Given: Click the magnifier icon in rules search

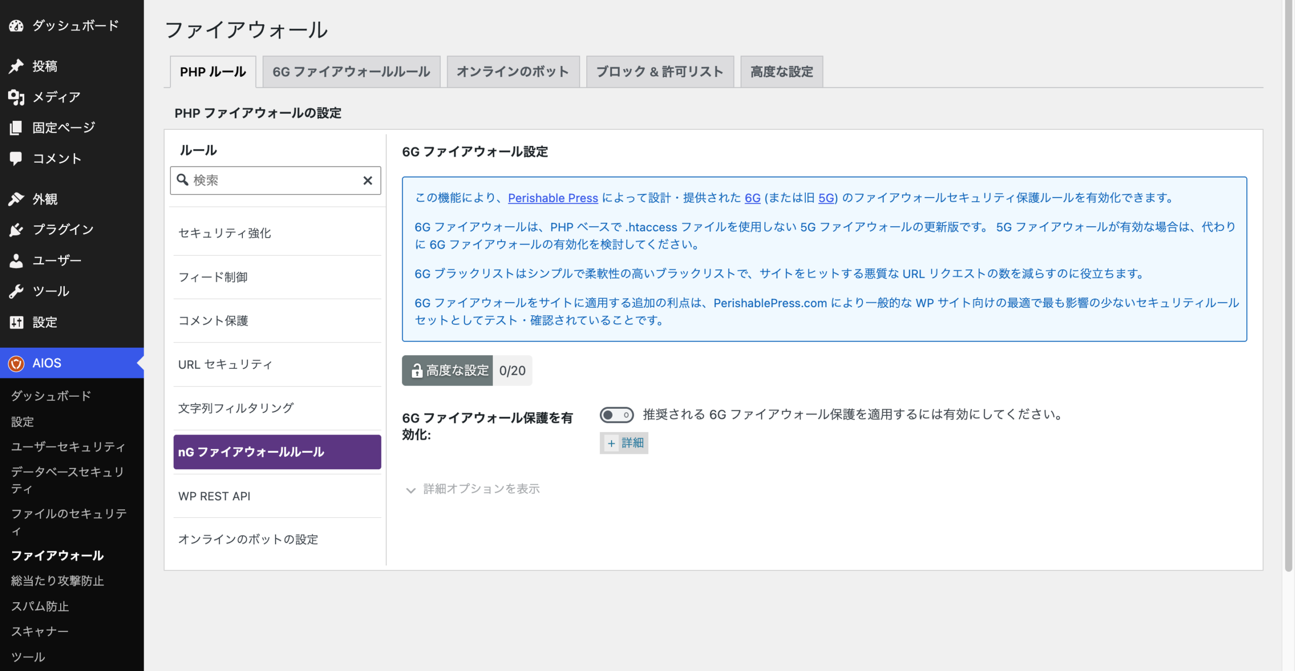Looking at the screenshot, I should (x=183, y=180).
